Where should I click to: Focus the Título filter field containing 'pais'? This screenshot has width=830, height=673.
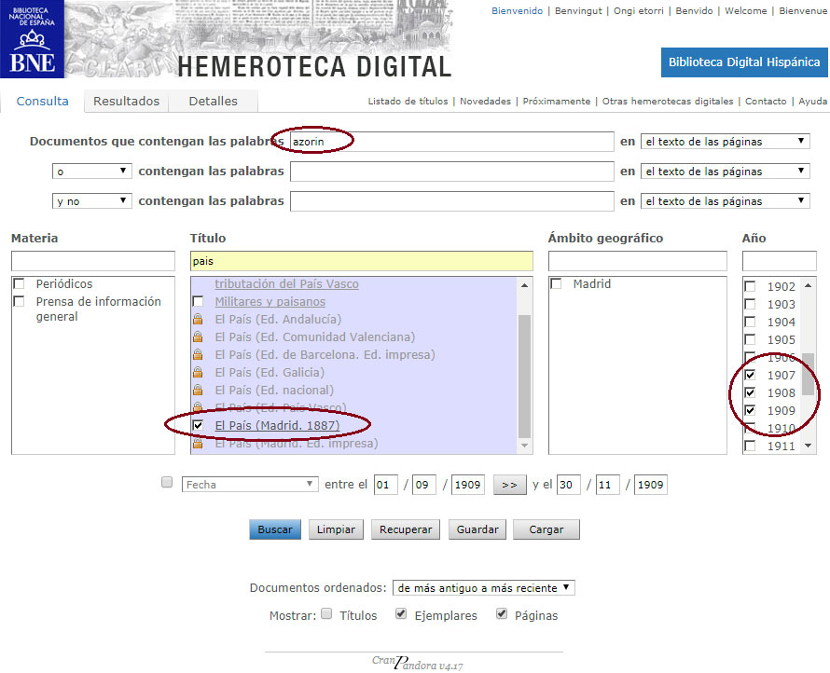pos(362,261)
